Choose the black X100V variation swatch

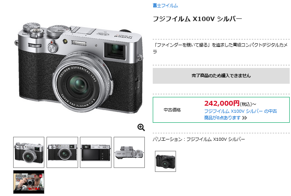tap(165, 161)
